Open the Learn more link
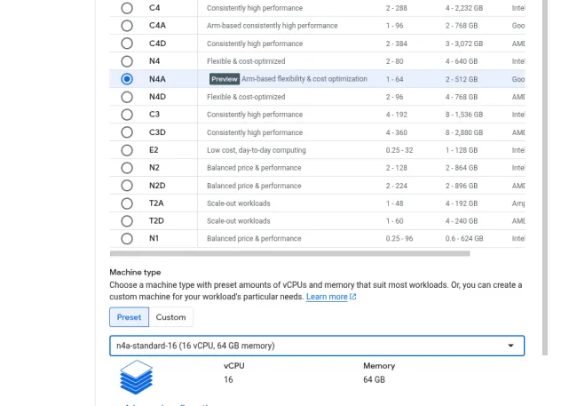This screenshot has height=406, width=577. coord(327,297)
